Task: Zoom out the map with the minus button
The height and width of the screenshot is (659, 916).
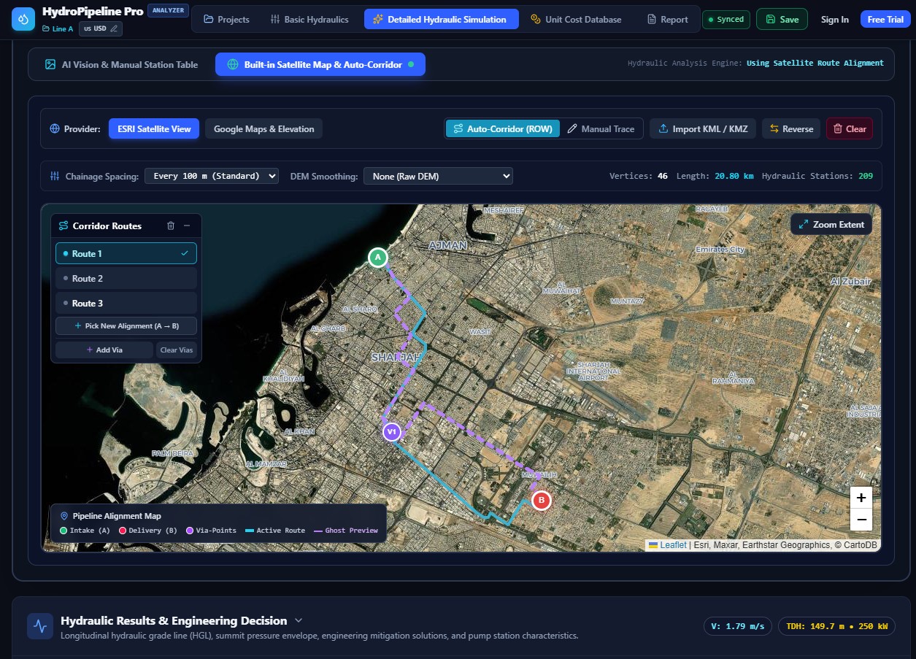Action: pos(861,520)
